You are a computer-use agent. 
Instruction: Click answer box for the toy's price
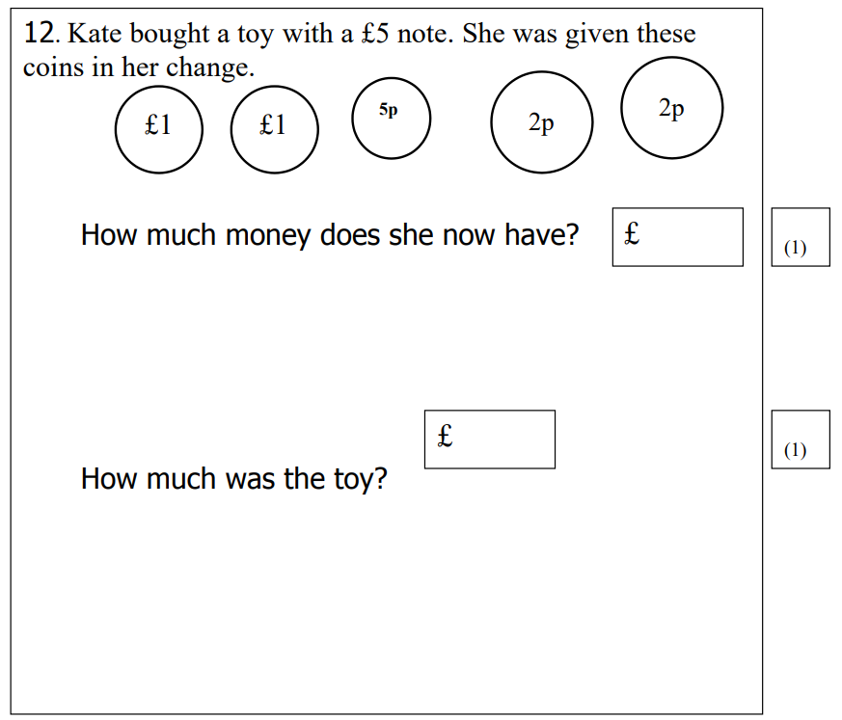point(490,440)
